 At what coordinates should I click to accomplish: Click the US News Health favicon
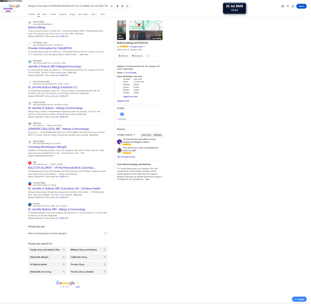point(30,184)
